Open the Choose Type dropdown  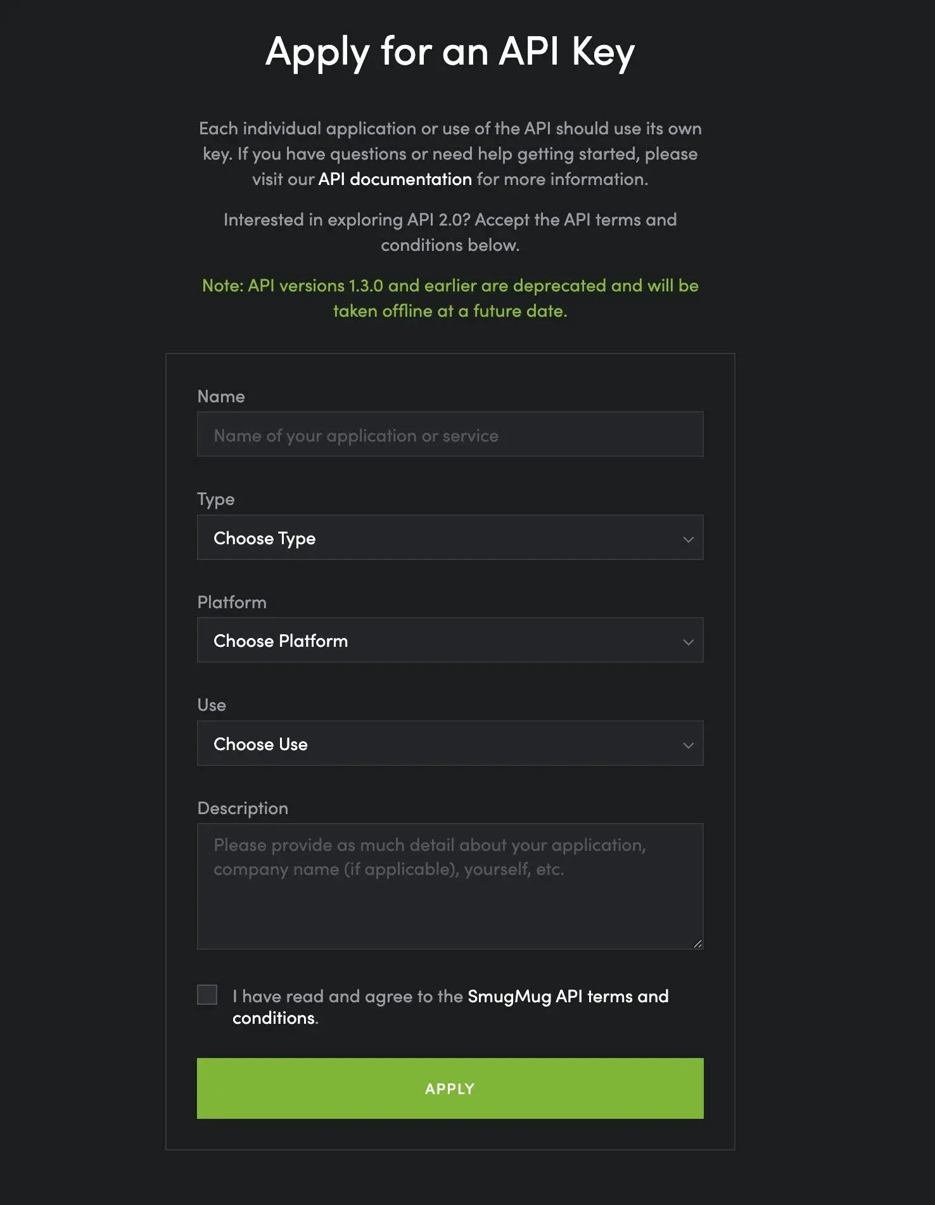point(450,538)
